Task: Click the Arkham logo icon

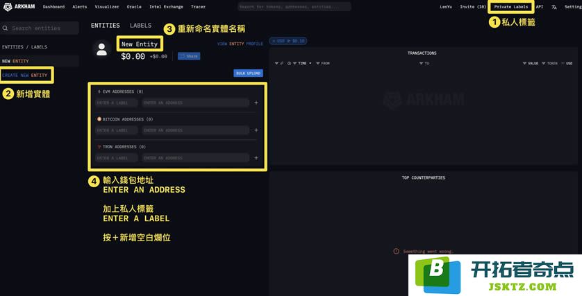Action: coord(8,7)
